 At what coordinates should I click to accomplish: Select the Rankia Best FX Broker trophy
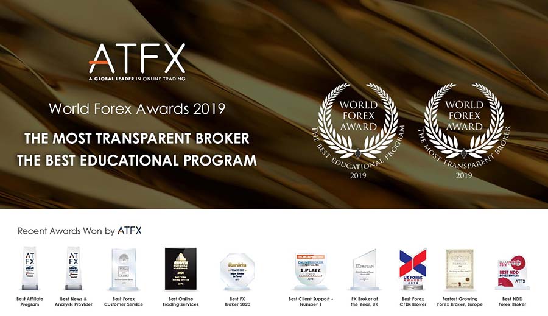[x=237, y=272]
